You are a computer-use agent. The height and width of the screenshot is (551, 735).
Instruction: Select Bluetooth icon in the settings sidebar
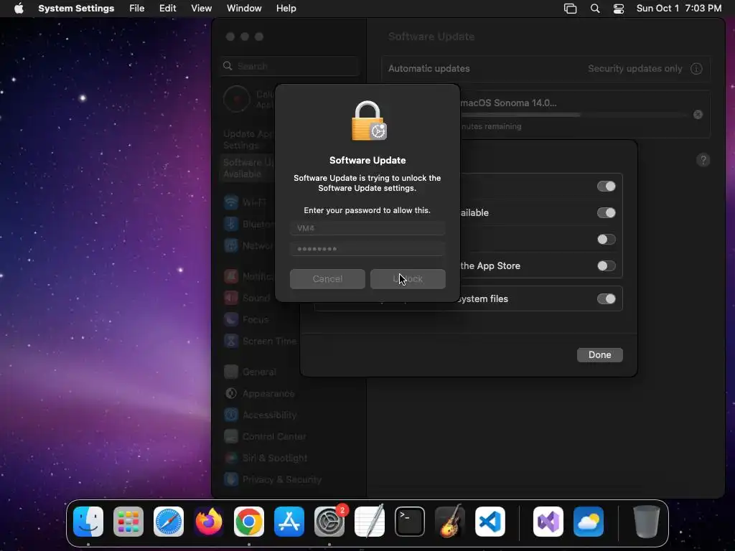[230, 224]
